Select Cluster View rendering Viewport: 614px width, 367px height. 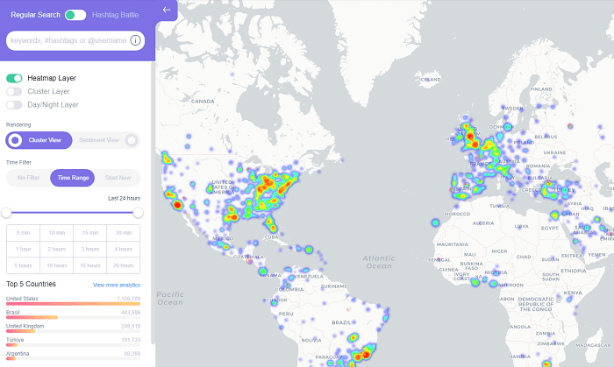click(x=39, y=140)
